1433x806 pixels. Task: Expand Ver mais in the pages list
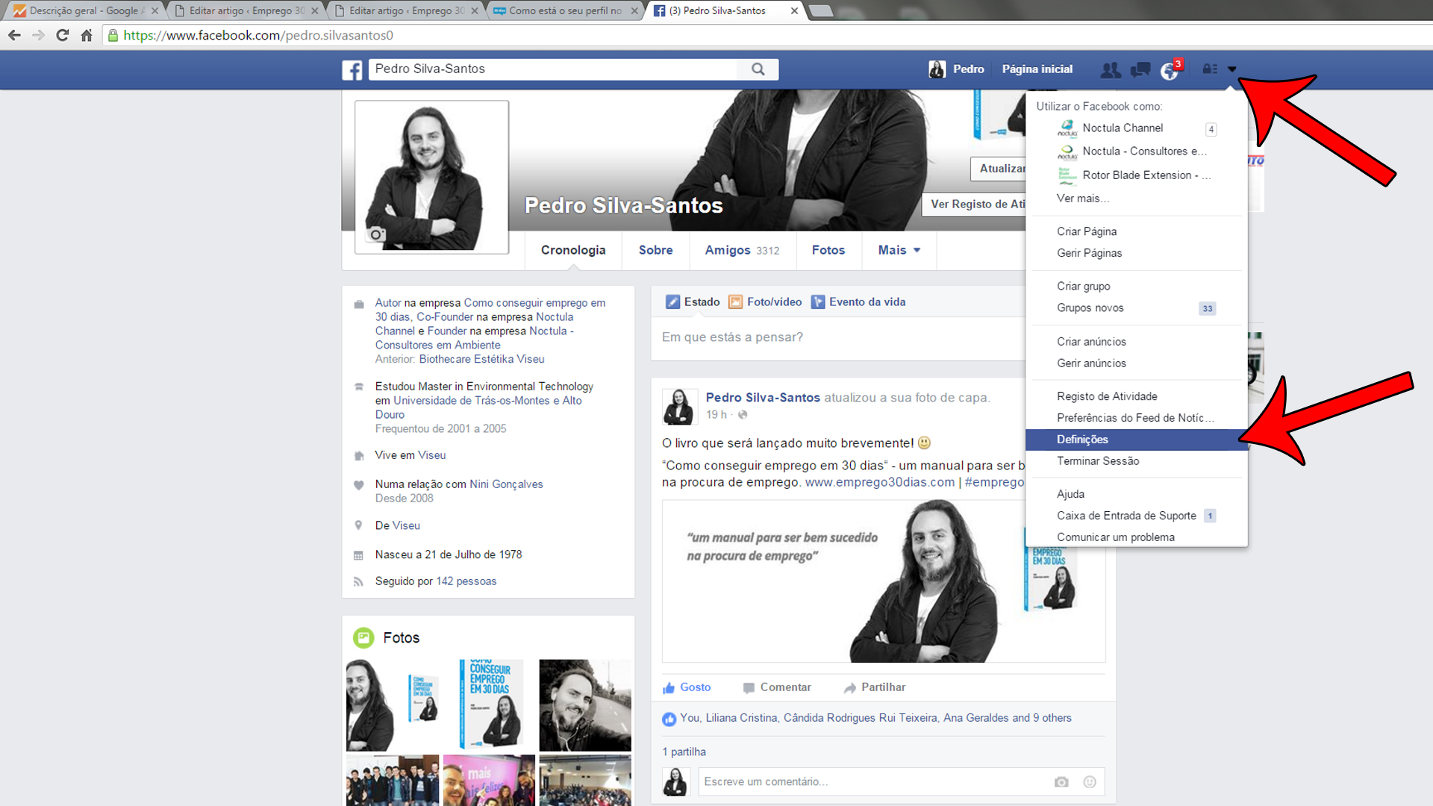[x=1084, y=199]
